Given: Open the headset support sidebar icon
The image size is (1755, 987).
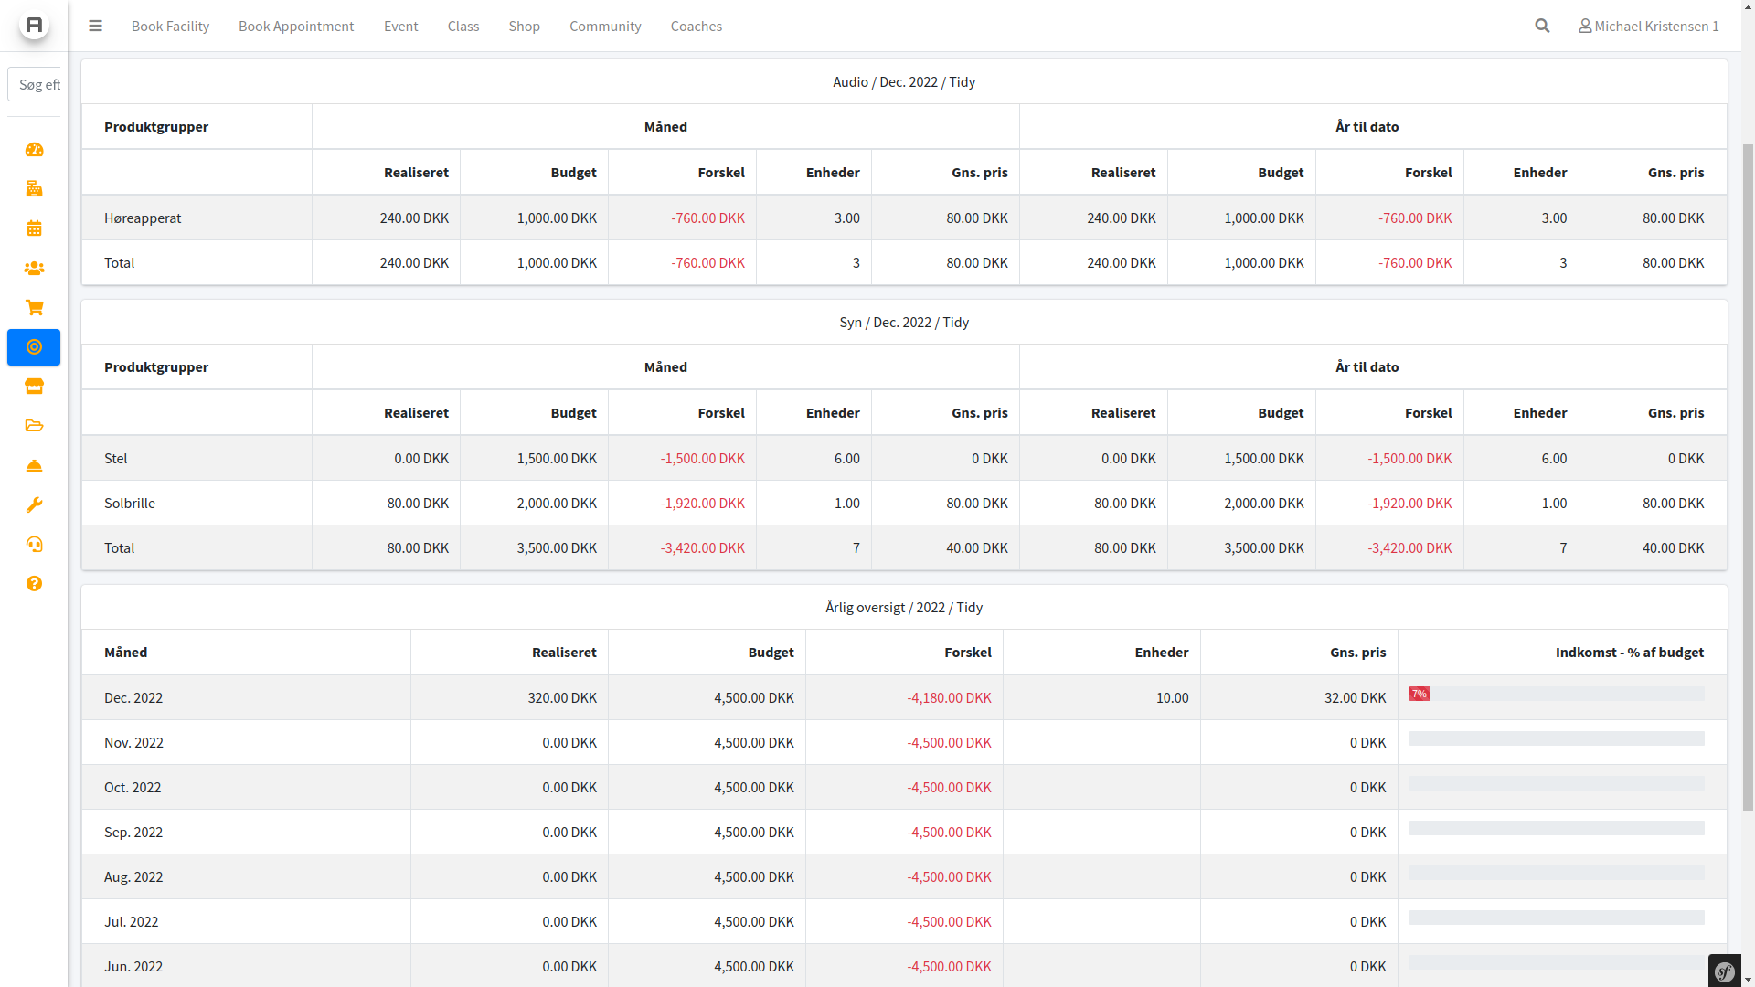Looking at the screenshot, I should tap(34, 545).
